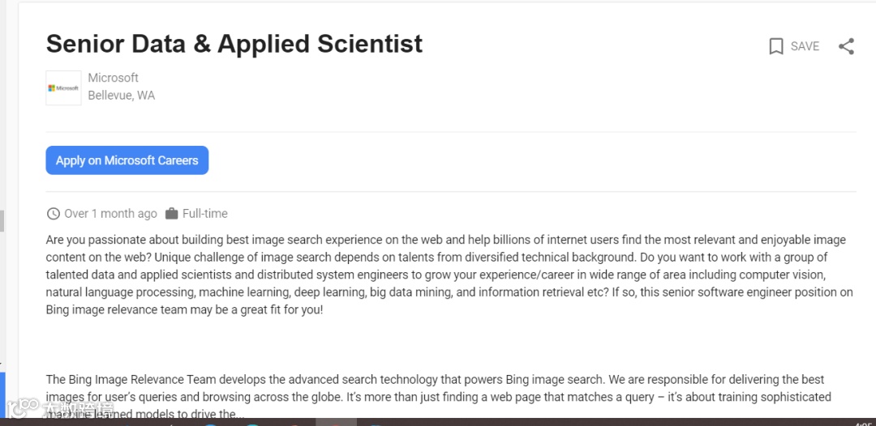The image size is (876, 426).
Task: Click the SAVE text label
Action: [x=805, y=46]
